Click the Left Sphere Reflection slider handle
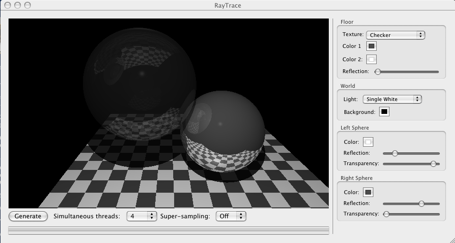Viewport: 455px width, 243px height. [395, 153]
